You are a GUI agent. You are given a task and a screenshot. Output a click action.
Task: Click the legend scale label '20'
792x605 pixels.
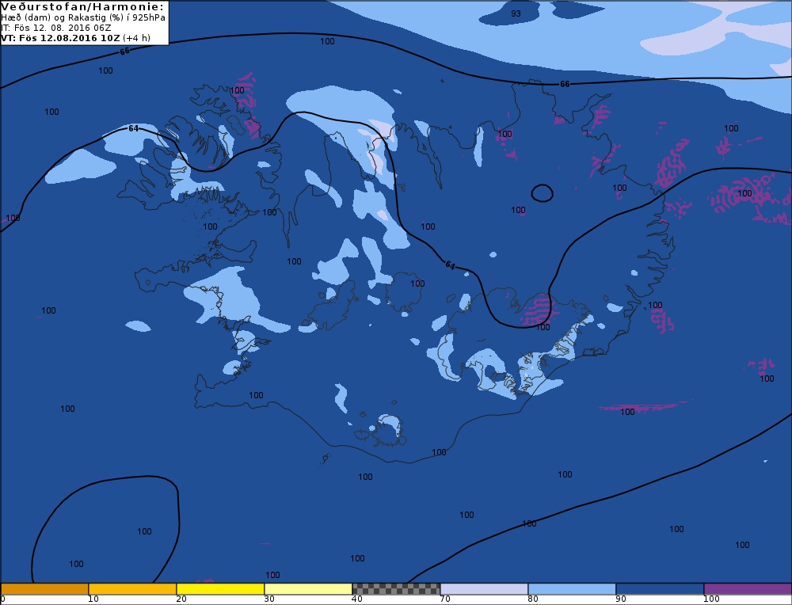pos(181,599)
